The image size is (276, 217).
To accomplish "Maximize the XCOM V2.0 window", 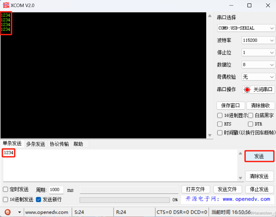I will point(250,5).
